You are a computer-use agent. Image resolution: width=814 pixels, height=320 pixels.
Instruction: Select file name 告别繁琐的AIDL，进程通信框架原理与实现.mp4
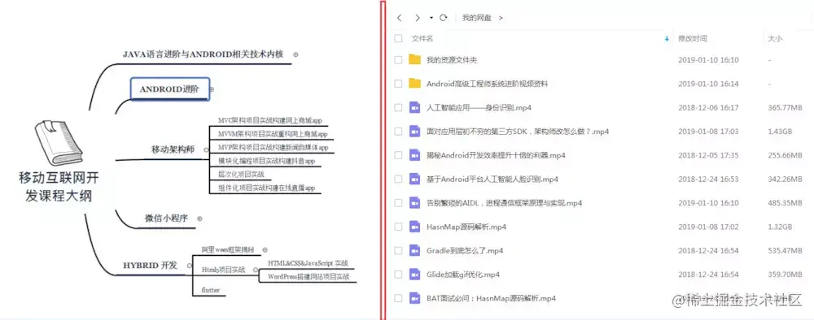point(504,203)
